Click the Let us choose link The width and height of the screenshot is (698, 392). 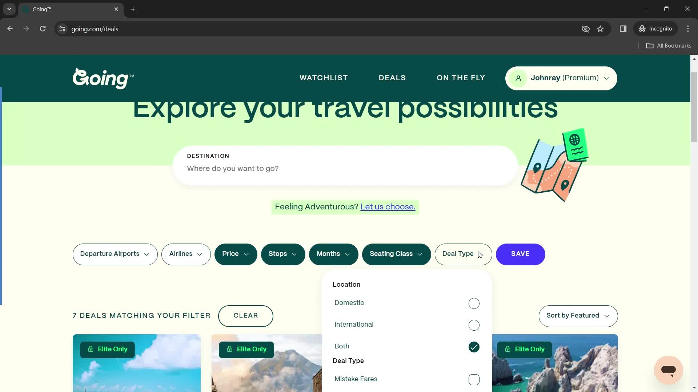click(389, 207)
